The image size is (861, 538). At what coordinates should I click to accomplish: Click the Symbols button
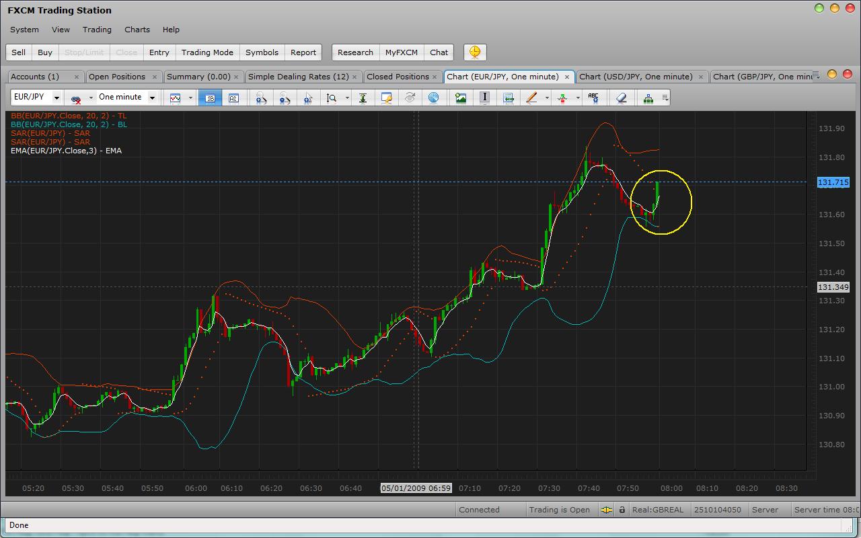262,52
